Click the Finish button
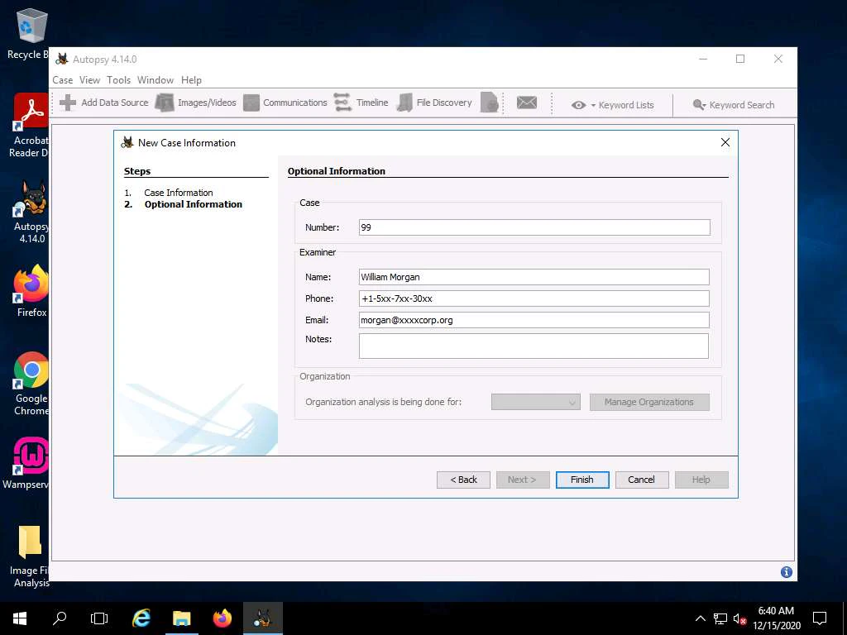Image resolution: width=847 pixels, height=635 pixels. click(x=582, y=480)
